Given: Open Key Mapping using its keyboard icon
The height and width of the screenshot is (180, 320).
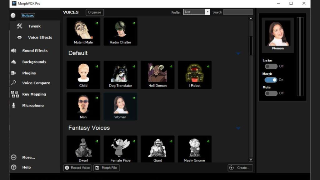Looking at the screenshot, I should [x=14, y=94].
